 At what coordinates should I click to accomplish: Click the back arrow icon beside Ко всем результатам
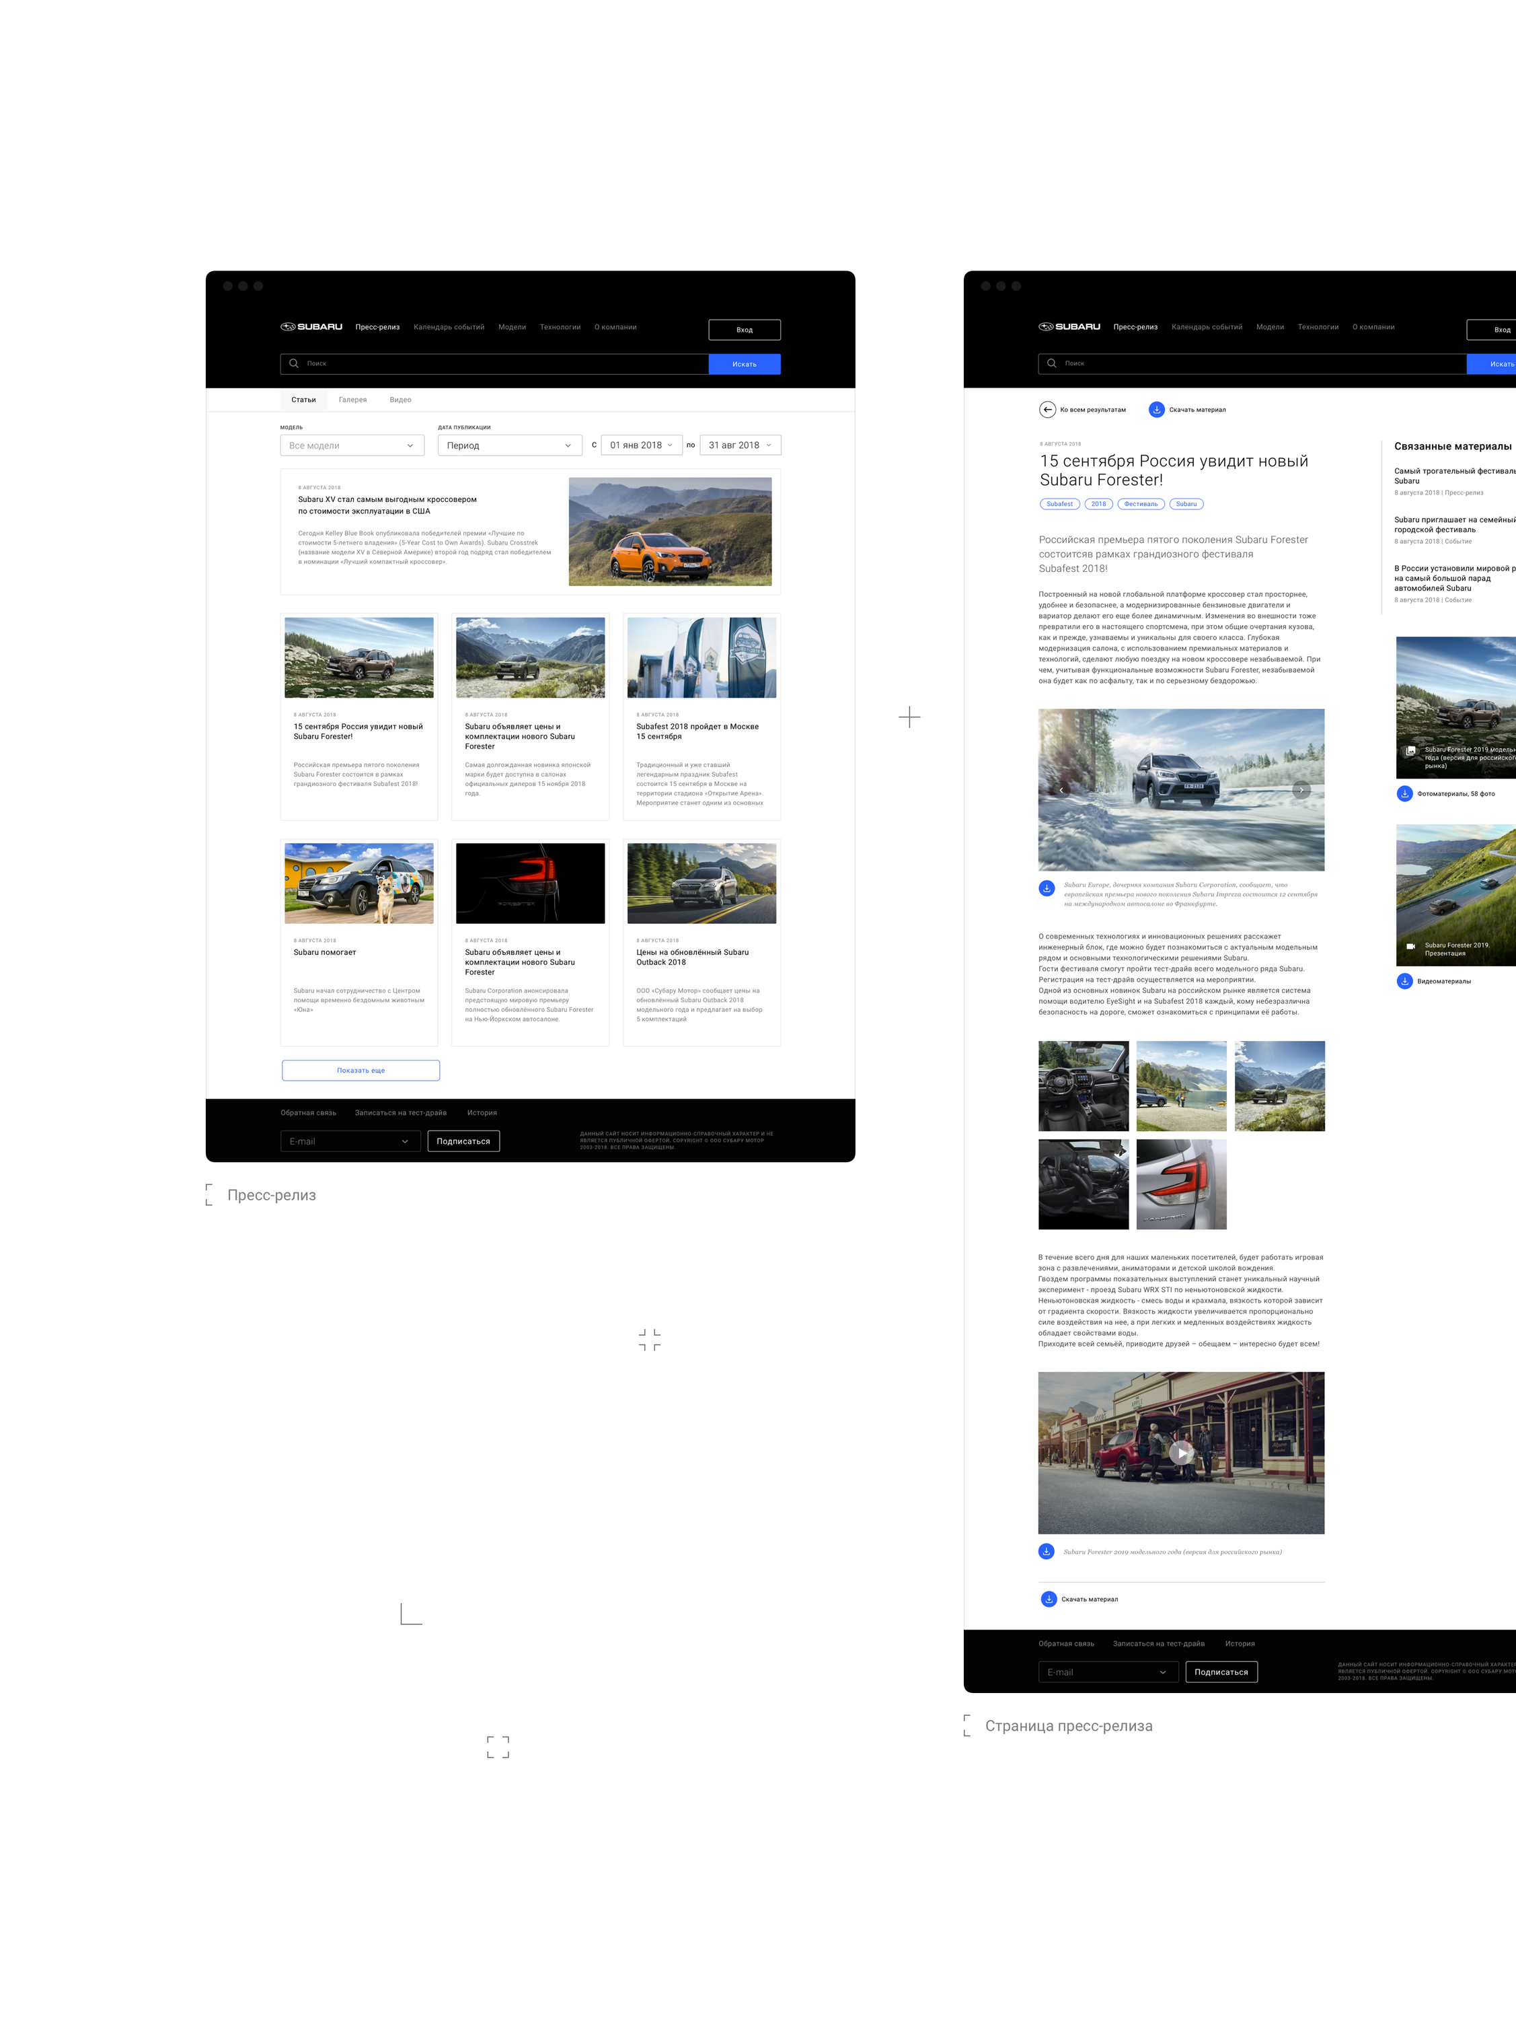pyautogui.click(x=1047, y=410)
